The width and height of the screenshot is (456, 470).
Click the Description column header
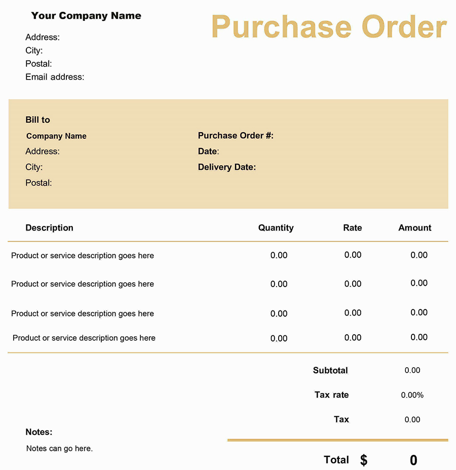click(49, 228)
